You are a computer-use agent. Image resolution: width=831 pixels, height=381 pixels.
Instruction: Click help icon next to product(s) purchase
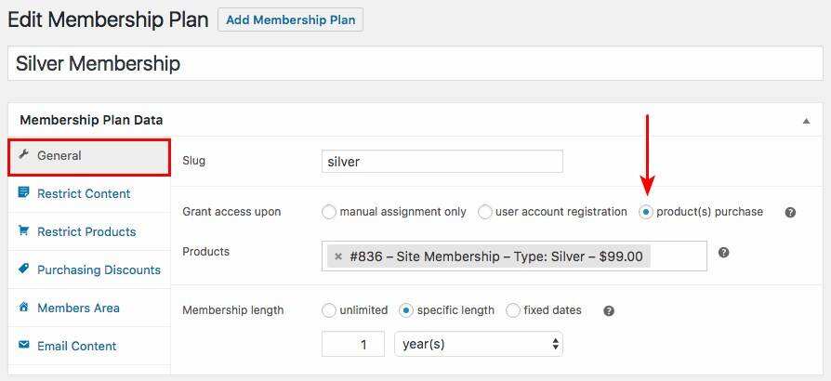tap(790, 212)
